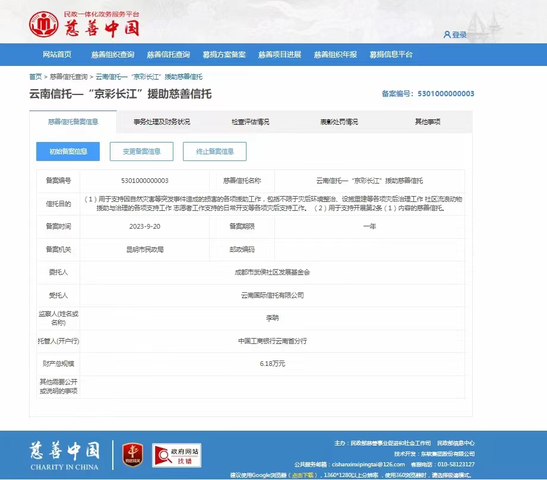The height and width of the screenshot is (480, 547).
Task: Open 募捐信息平台 menu item
Action: 391,55
